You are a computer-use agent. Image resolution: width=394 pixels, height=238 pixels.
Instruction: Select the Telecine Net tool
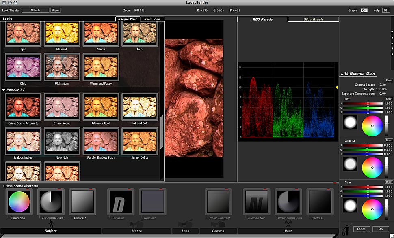[256, 202]
